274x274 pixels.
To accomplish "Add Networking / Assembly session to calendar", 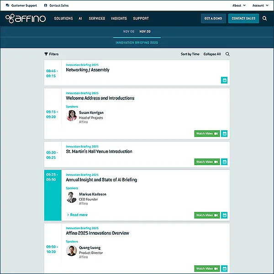I will [224, 80].
